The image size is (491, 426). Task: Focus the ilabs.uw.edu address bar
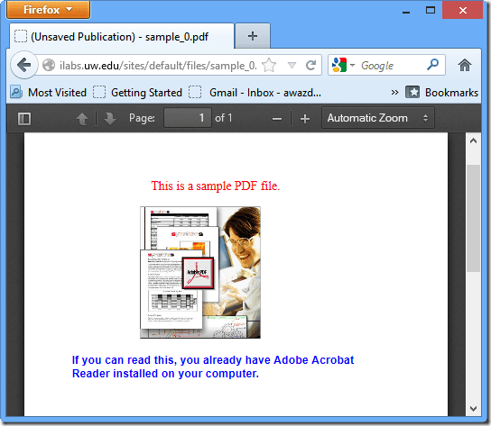pos(158,66)
